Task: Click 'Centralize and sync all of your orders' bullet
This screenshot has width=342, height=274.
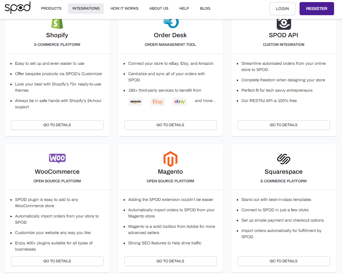Action: [167, 77]
